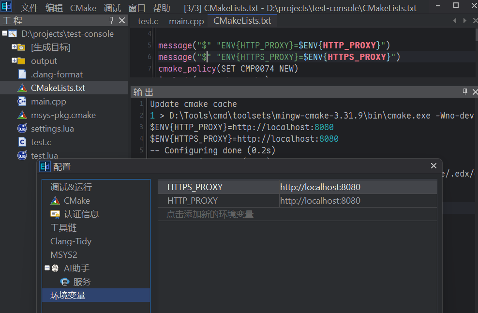
Task: Click the test.c file icon in tree
Action: click(22, 142)
